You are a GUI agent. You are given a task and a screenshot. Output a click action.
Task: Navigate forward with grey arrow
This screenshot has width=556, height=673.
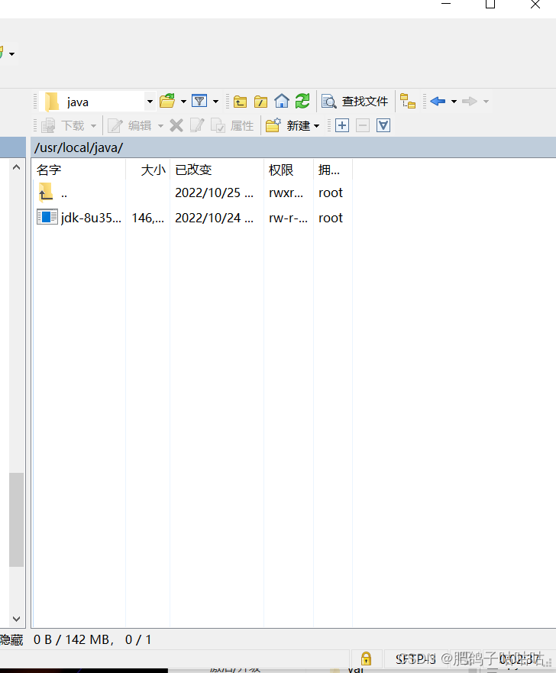tap(470, 102)
